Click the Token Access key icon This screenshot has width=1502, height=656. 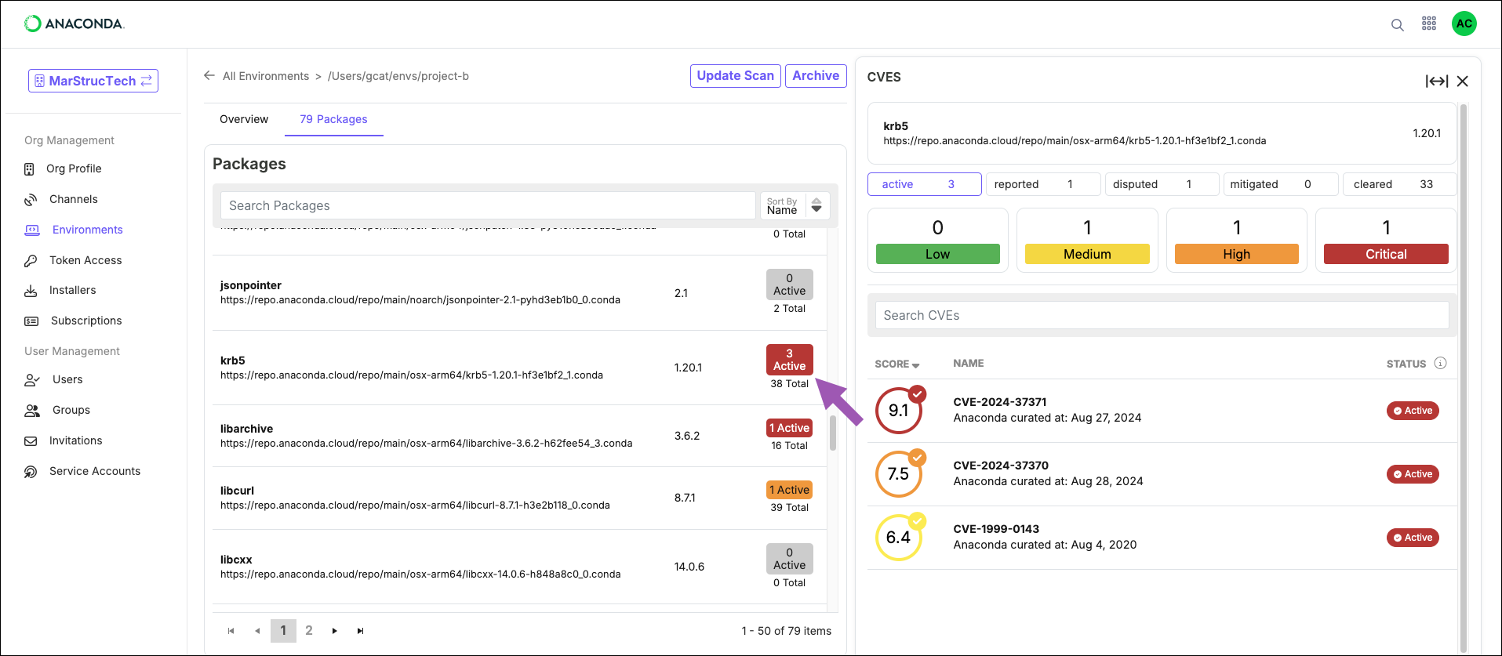[x=31, y=260]
